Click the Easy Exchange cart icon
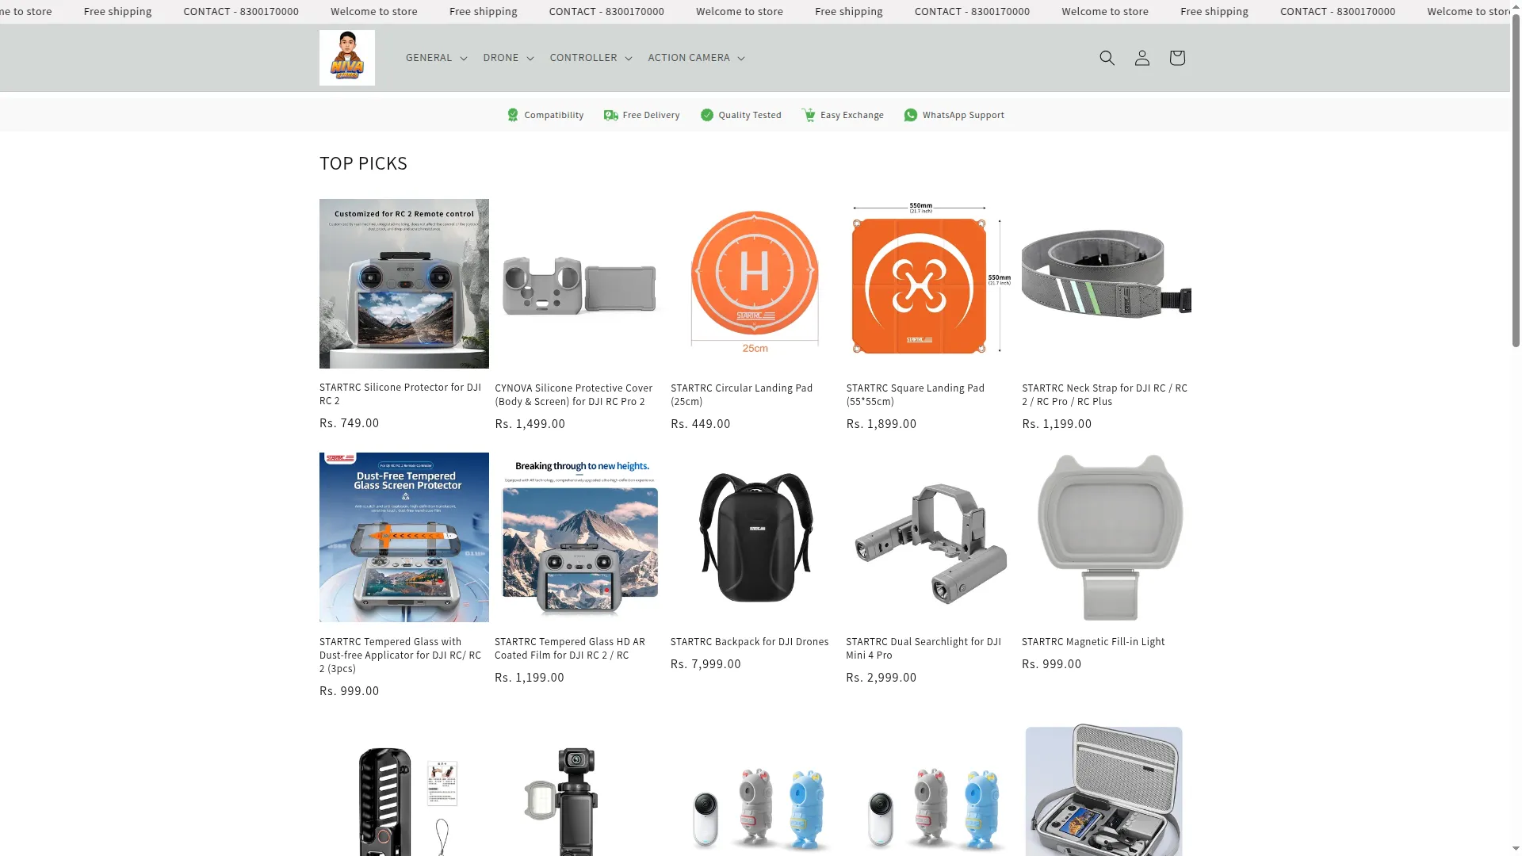Screen dimensions: 1522x856 point(809,115)
